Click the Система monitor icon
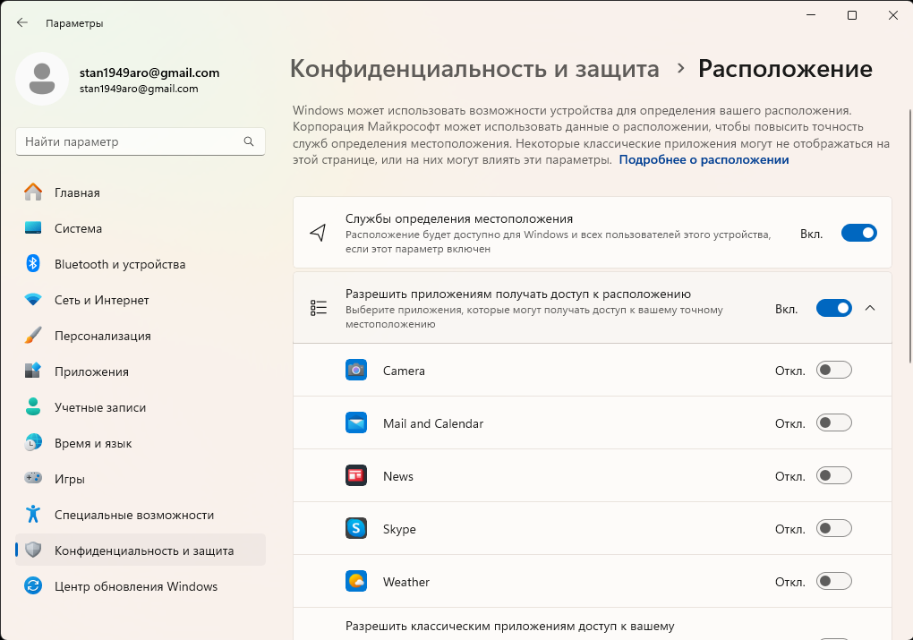 tap(33, 227)
